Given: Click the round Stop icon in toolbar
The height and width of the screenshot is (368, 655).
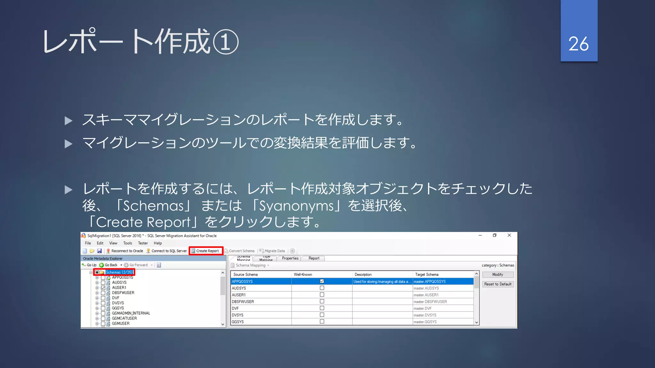Looking at the screenshot, I should 292,251.
